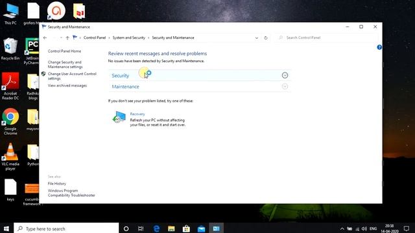Screen dimensions: 415x233
Task: Open the Action Center notification icon
Action: tap(407, 228)
